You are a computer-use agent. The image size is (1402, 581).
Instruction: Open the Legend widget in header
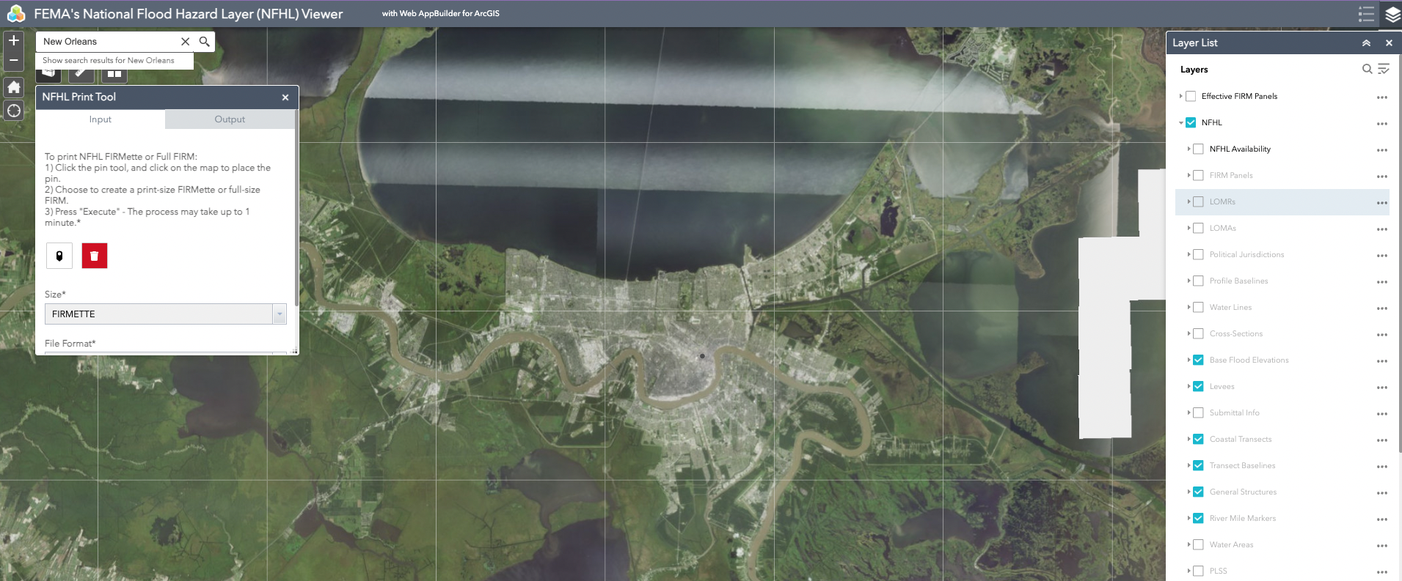[1366, 14]
